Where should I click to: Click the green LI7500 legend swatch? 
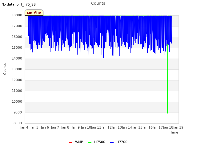coord(90,142)
